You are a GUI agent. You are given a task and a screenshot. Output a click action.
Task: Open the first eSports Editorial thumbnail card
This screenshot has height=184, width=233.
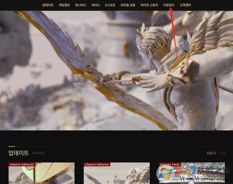pyautogui.click(x=42, y=173)
